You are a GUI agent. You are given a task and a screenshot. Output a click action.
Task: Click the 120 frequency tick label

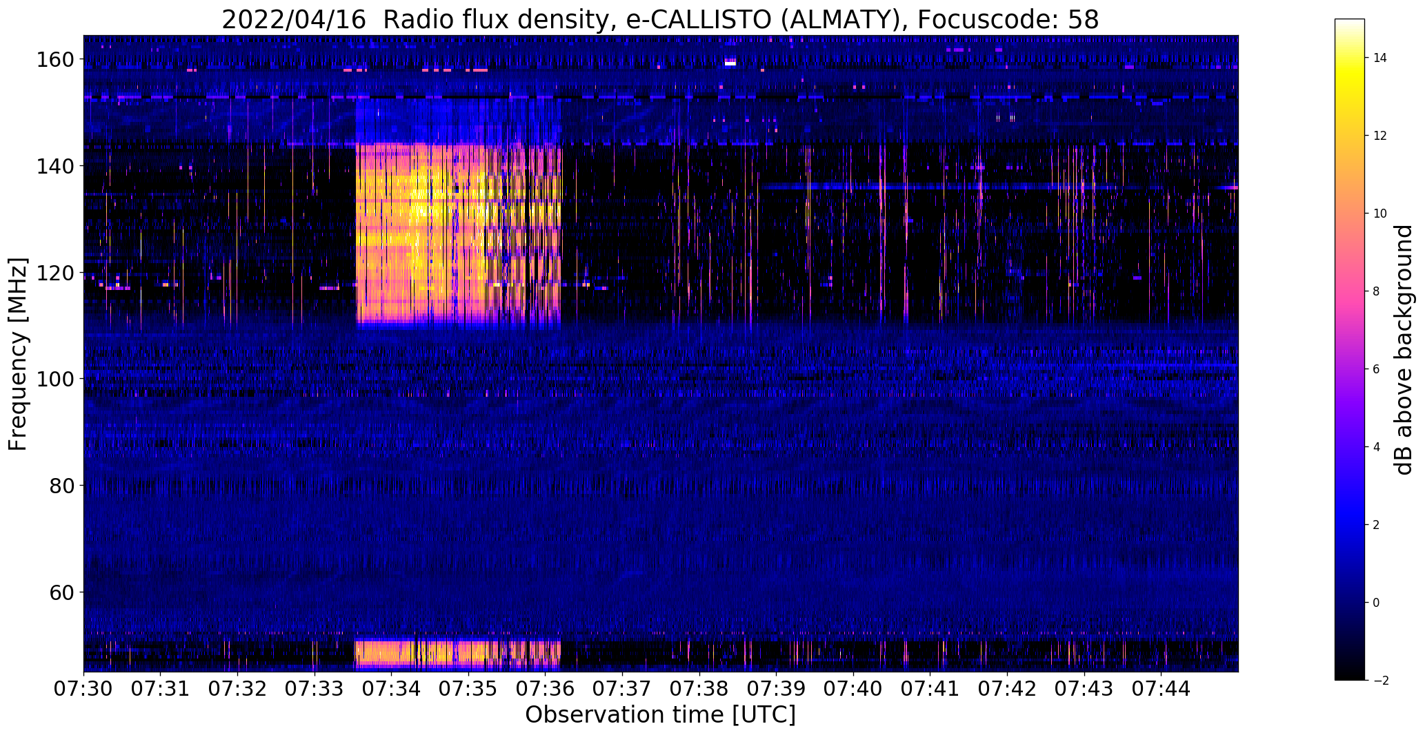coord(54,273)
